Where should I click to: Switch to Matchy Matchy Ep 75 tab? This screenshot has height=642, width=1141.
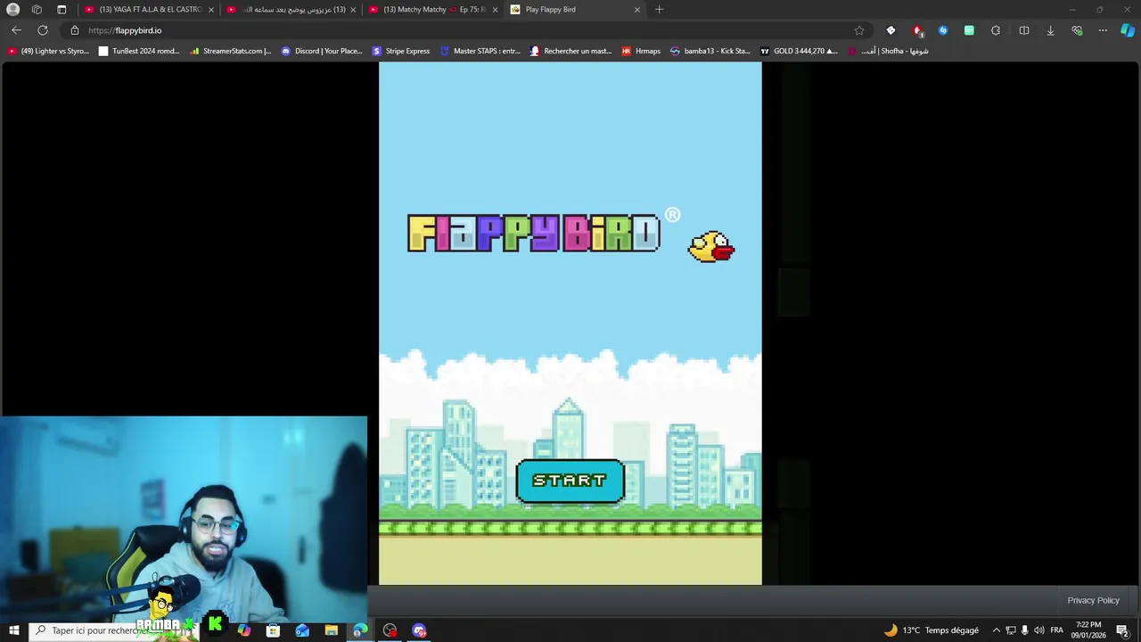432,9
